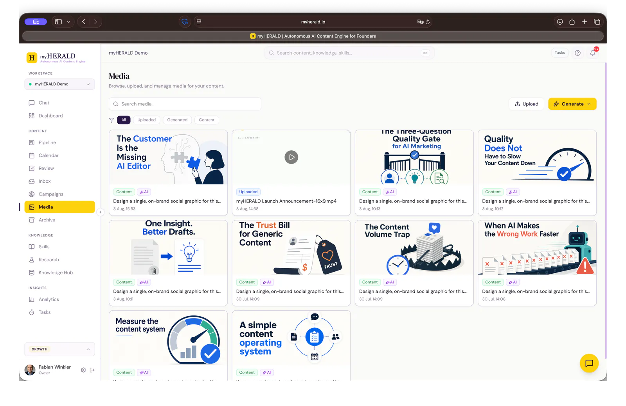This screenshot has width=626, height=406.
Task: Filter media by Generated
Action: [177, 120]
